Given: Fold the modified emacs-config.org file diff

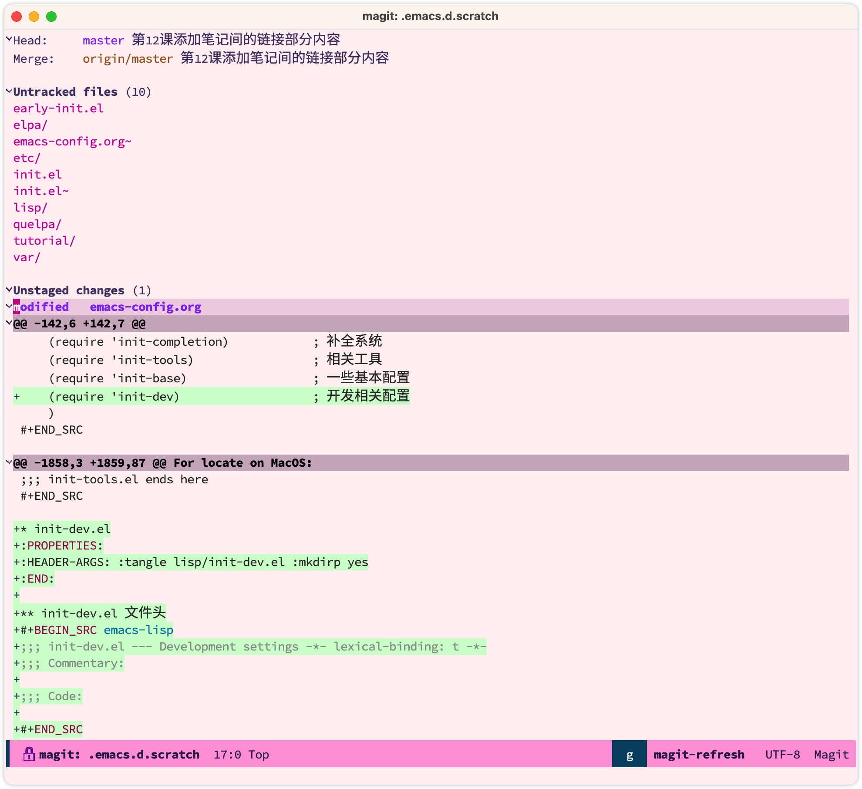Looking at the screenshot, I should click(x=9, y=307).
